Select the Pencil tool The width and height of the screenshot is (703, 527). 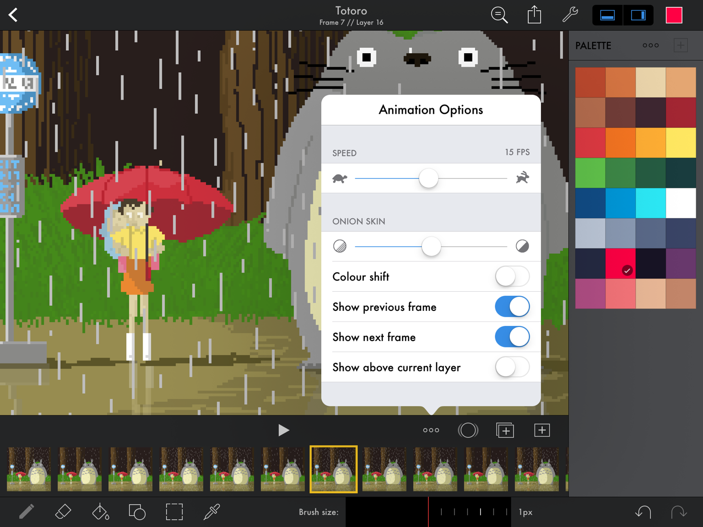(x=26, y=512)
